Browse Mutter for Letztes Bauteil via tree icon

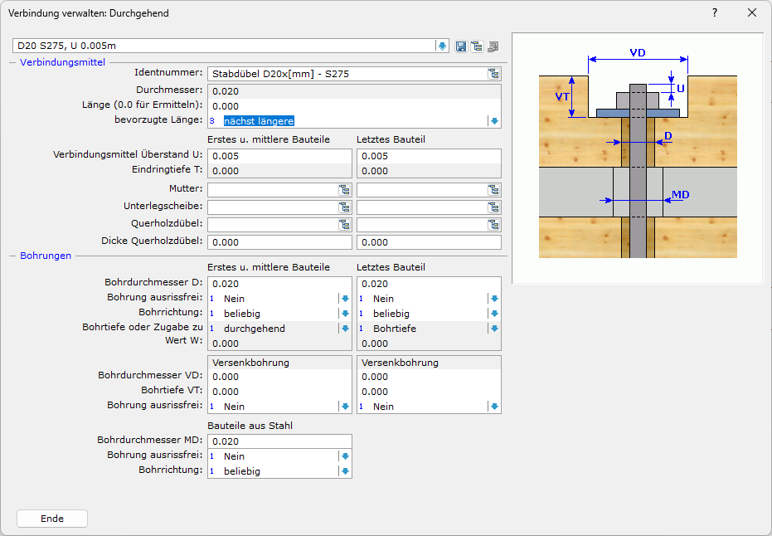(493, 189)
